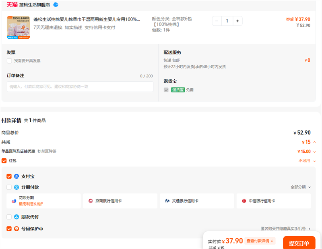322x249 pixels.
Task: Increase item quantity with plus button
Action: tap(237, 21)
